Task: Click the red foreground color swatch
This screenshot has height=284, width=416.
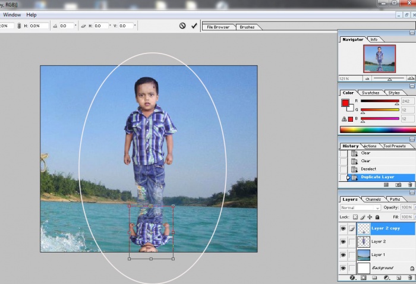Action: tap(345, 103)
